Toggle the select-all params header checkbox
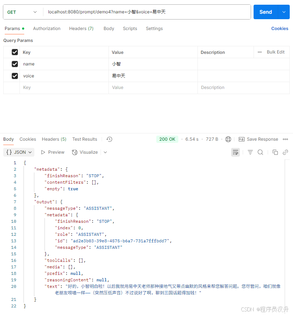293x315 pixels. click(x=15, y=52)
